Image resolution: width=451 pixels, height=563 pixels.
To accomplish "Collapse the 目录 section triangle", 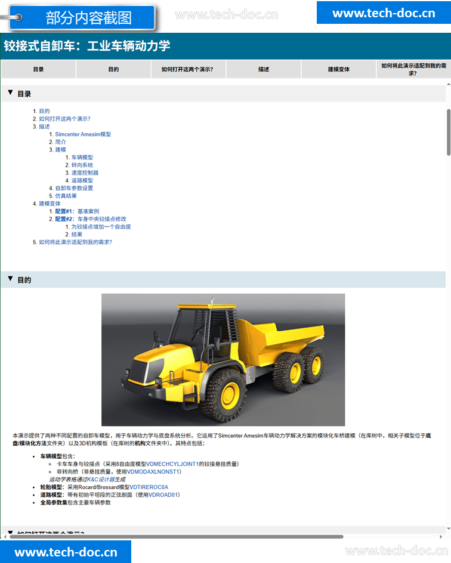I will (x=10, y=93).
